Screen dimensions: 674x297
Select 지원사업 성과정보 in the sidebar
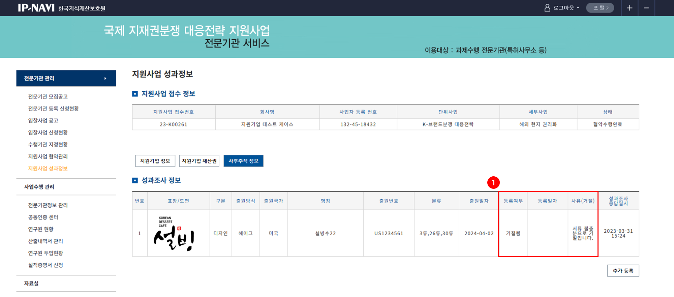48,169
